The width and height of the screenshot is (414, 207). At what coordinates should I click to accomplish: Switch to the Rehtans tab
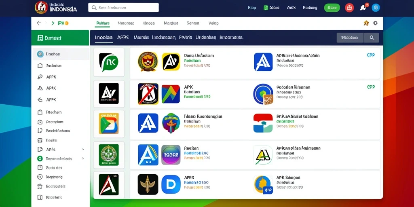[x=103, y=23]
